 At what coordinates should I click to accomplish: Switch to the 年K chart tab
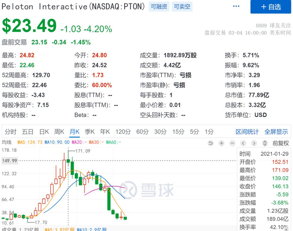coord(105,132)
